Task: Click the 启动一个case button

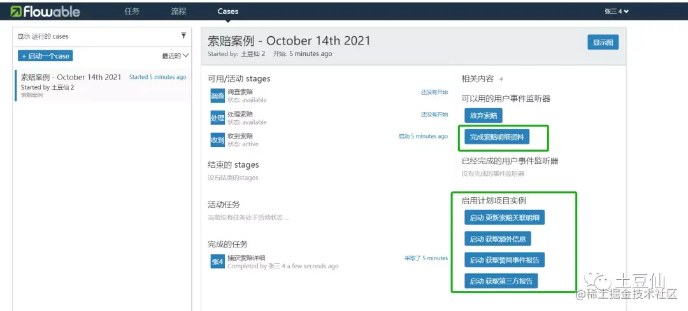Action: click(x=45, y=55)
